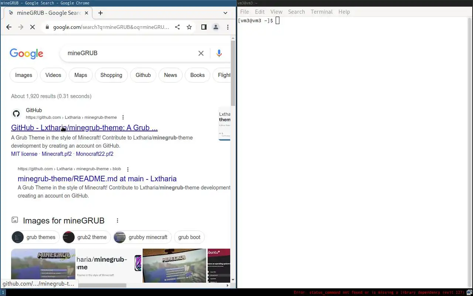473x296 pixels.
Task: Open terminal File menu
Action: tap(245, 12)
